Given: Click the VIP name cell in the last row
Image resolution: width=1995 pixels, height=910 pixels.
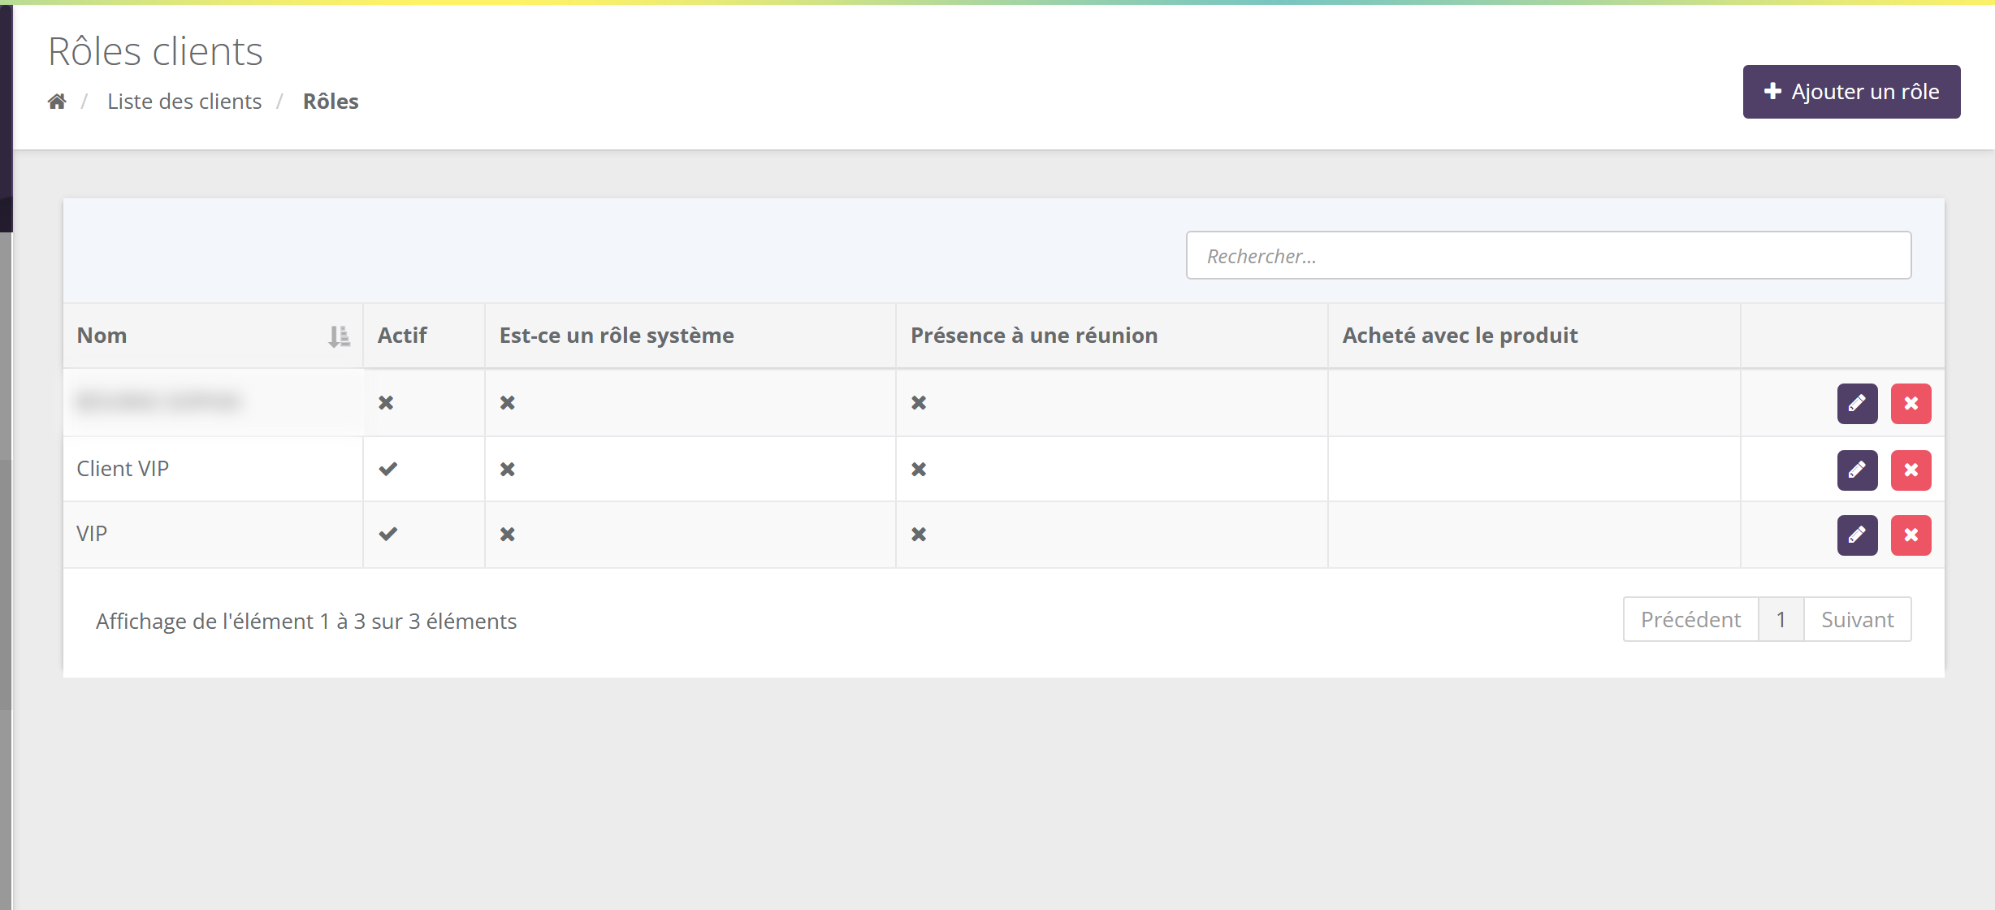Looking at the screenshot, I should pos(213,534).
